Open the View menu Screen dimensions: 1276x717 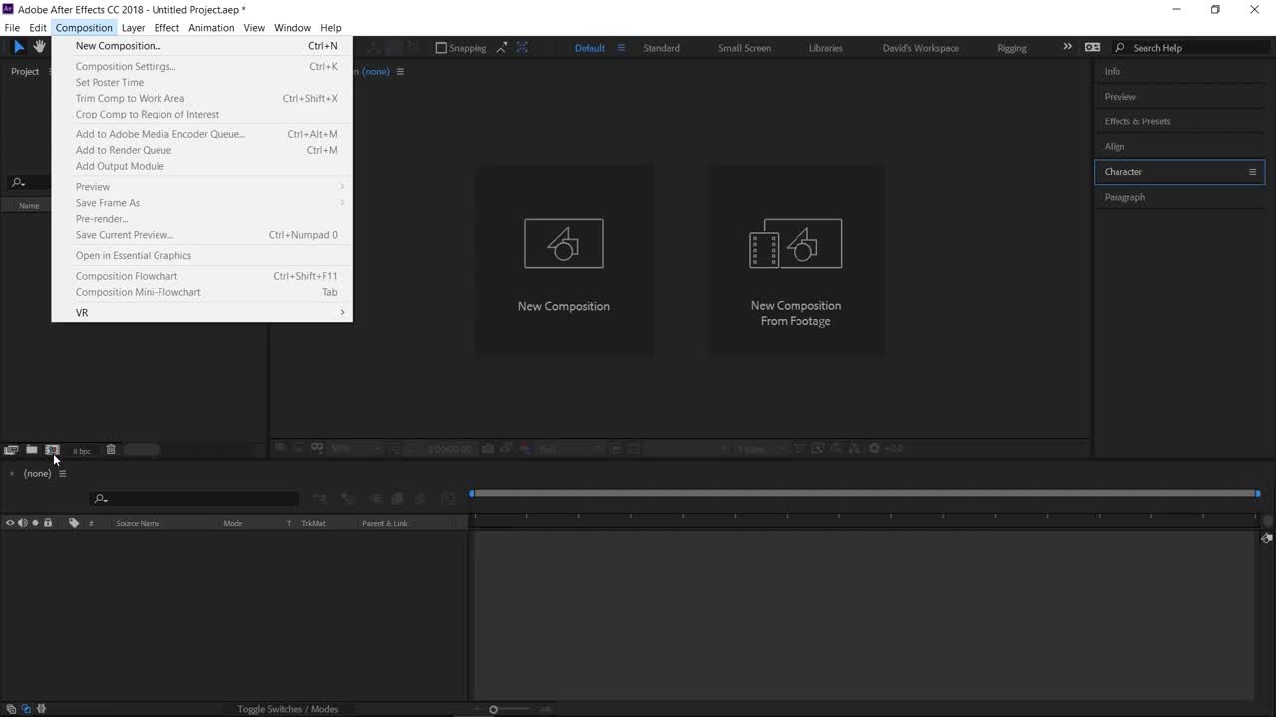[254, 28]
